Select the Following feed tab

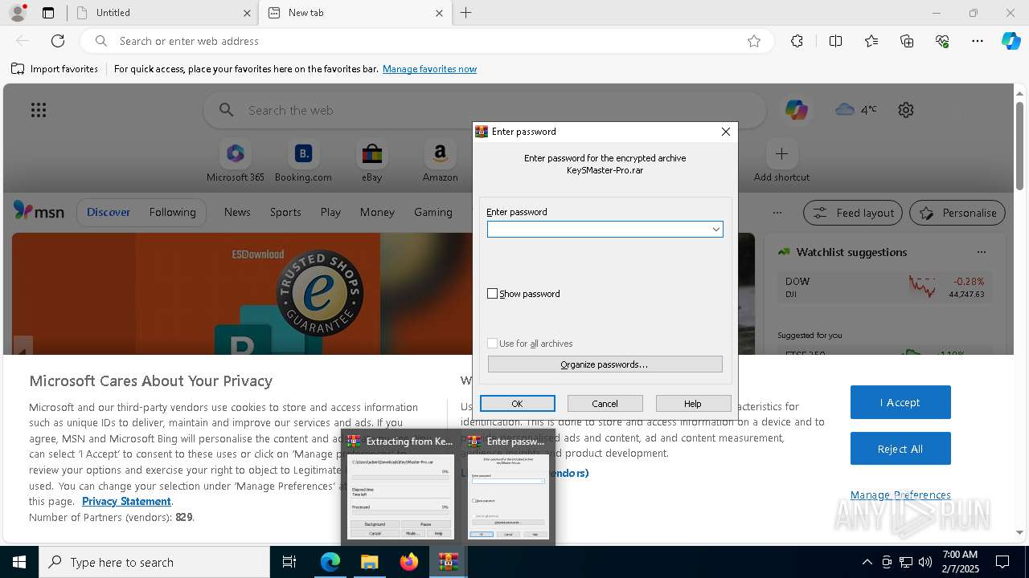tap(172, 212)
